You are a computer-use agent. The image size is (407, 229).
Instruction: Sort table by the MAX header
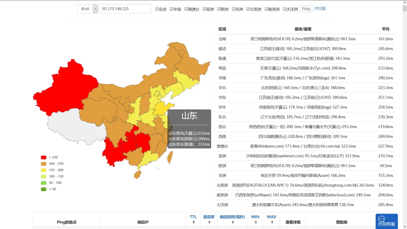(271, 217)
